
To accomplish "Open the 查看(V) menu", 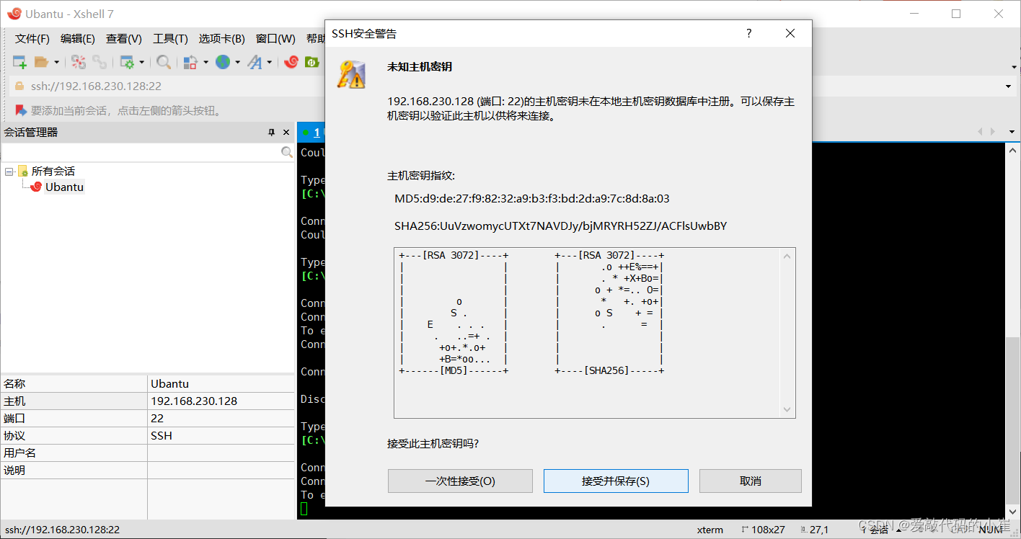I will point(124,39).
